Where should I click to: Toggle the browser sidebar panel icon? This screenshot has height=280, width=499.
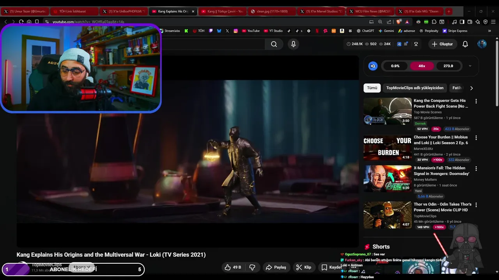462,22
